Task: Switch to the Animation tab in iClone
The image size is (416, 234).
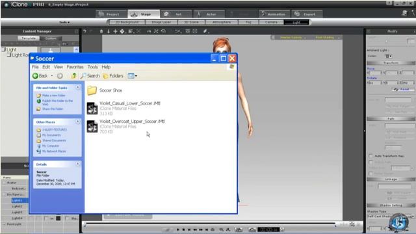Action: click(x=274, y=14)
